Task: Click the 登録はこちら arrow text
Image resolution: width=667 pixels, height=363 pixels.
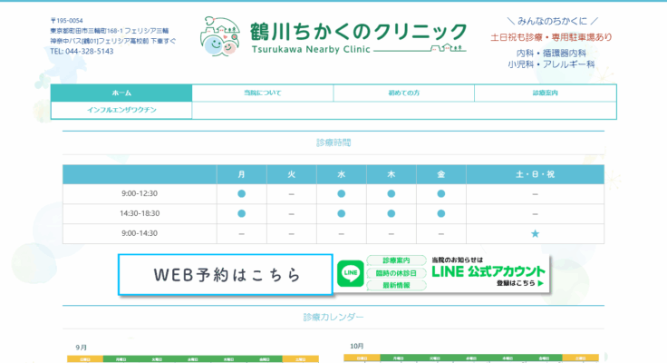Action: tap(520, 283)
